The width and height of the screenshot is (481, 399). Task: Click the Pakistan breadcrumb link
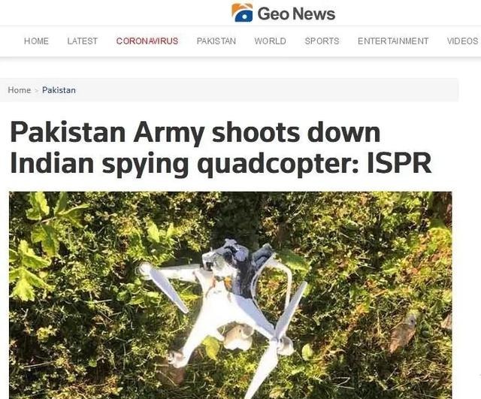pos(59,90)
